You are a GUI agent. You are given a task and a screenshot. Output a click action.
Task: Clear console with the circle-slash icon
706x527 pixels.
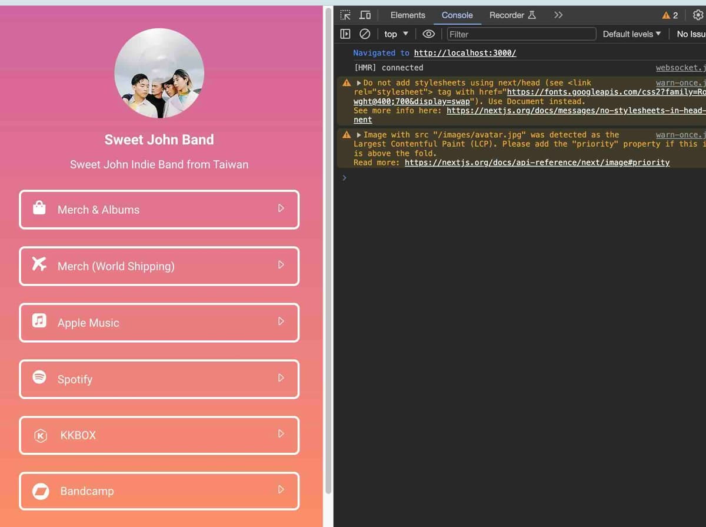tap(365, 34)
